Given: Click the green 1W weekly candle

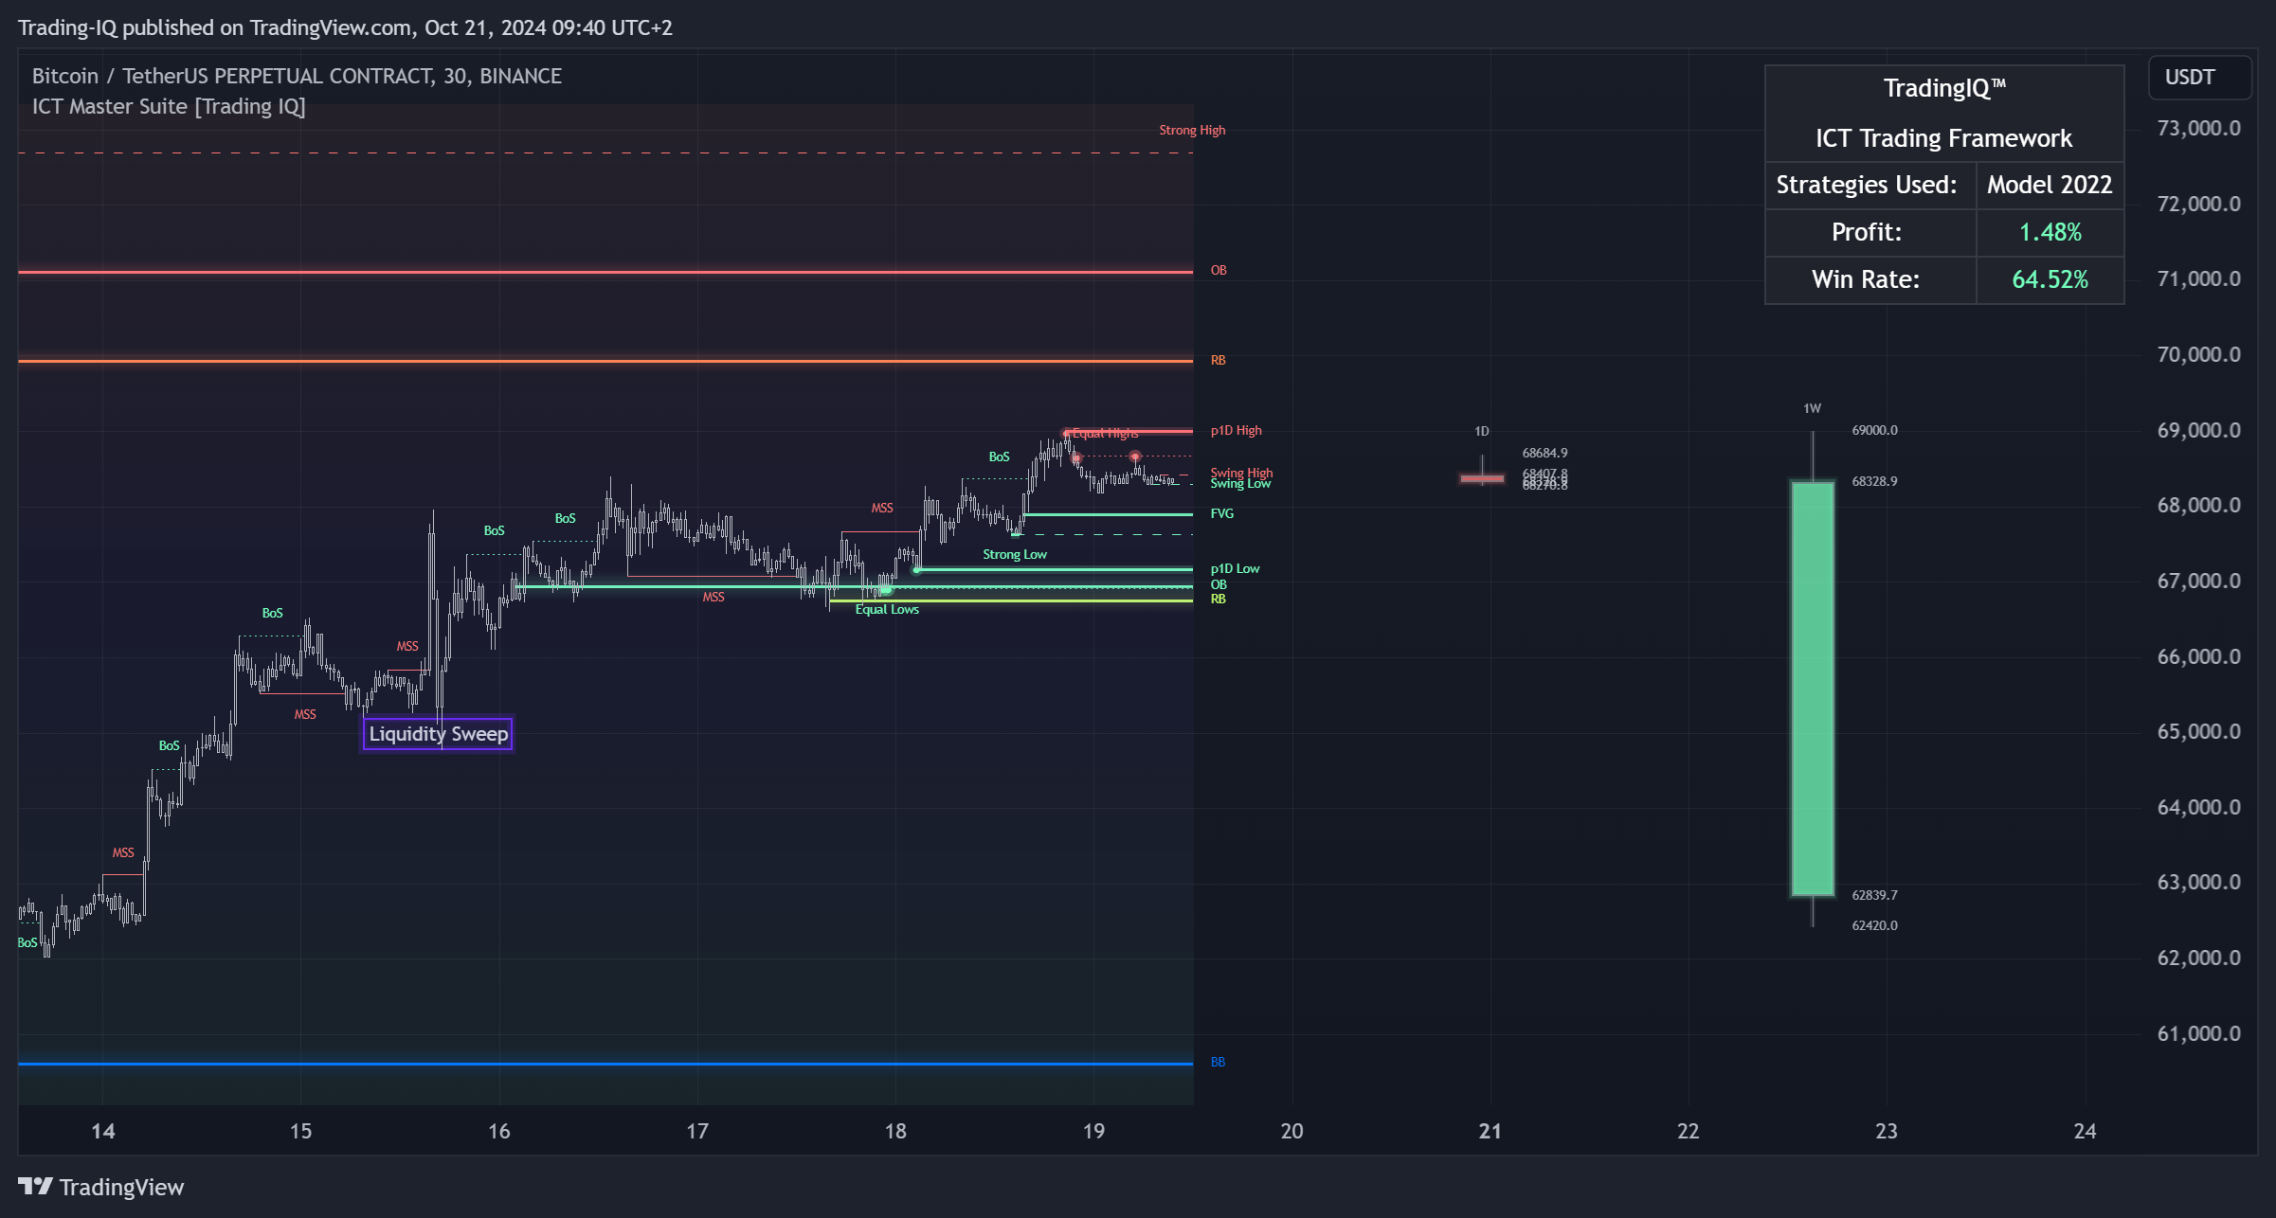Looking at the screenshot, I should [1813, 689].
